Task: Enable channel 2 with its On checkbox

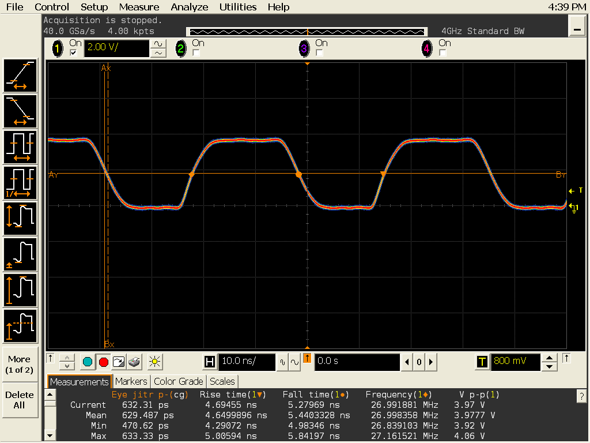Action: click(x=196, y=53)
